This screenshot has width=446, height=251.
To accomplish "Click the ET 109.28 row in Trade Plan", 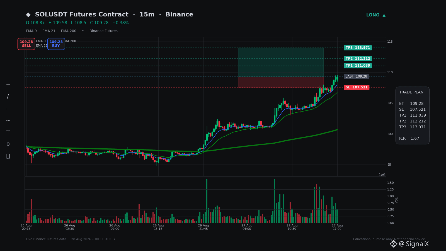I will tap(411, 104).
